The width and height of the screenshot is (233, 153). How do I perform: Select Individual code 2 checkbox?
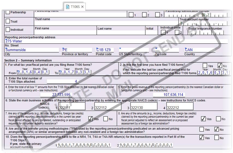click(x=177, y=32)
